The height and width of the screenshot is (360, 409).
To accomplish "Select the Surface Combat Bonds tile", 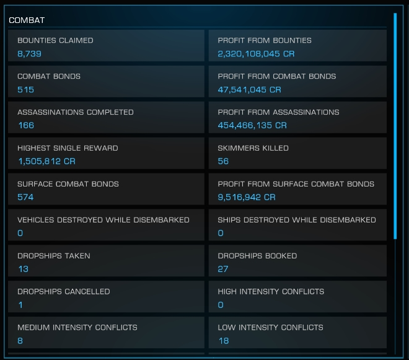I will pos(106,189).
